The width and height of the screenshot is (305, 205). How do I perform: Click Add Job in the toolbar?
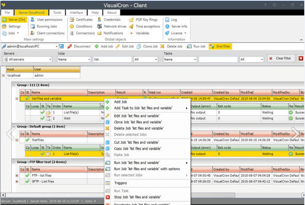[x=104, y=46]
